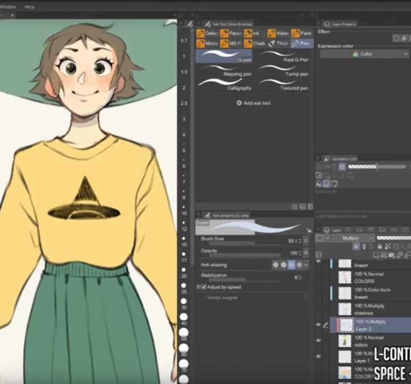Open the Help menu
Viewport: 411px width, 384px height.
[30, 7]
